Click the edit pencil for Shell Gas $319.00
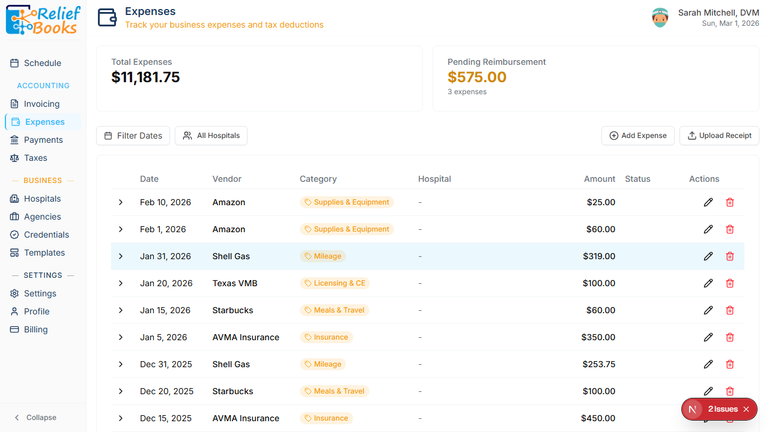This screenshot has width=769, height=432. click(x=708, y=256)
